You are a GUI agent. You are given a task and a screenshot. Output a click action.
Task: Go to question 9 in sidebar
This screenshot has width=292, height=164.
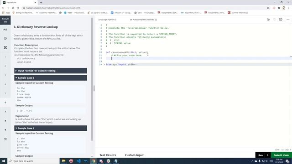pos(5,130)
